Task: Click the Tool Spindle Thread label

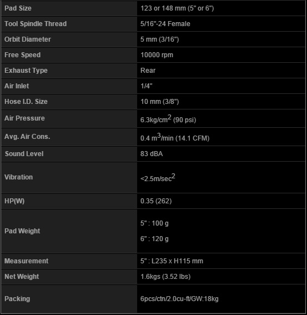Action: tap(36, 24)
